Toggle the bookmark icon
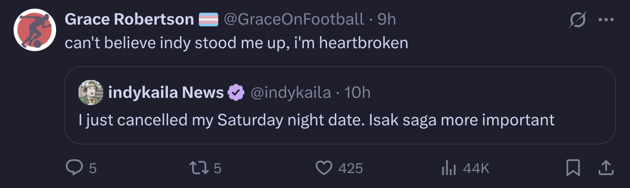 tap(573, 168)
